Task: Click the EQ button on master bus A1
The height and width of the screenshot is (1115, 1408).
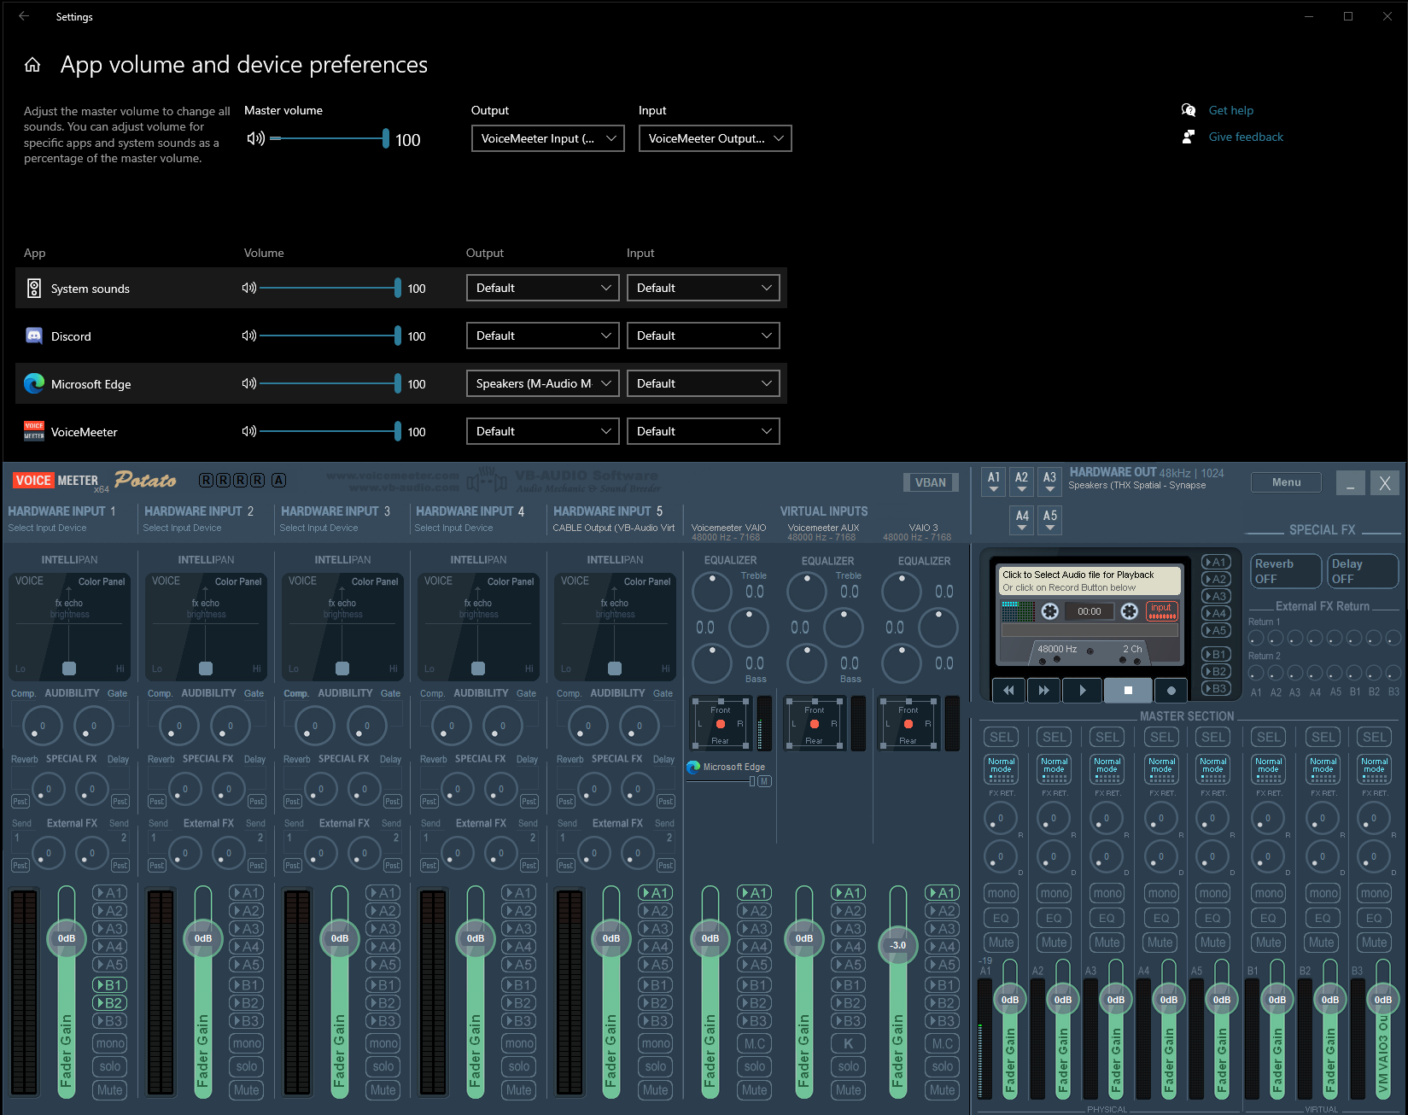Action: coord(1001,918)
